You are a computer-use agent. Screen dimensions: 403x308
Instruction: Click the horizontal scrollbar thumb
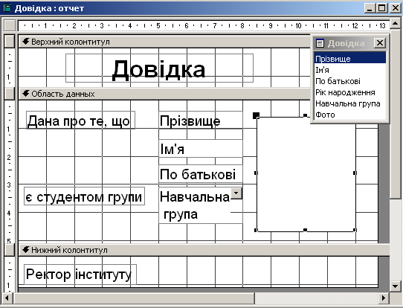[x=134, y=298]
